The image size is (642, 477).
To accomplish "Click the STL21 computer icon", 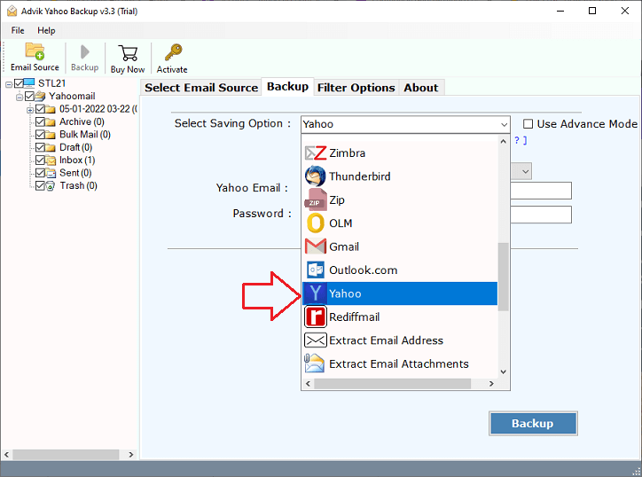I will click(29, 83).
